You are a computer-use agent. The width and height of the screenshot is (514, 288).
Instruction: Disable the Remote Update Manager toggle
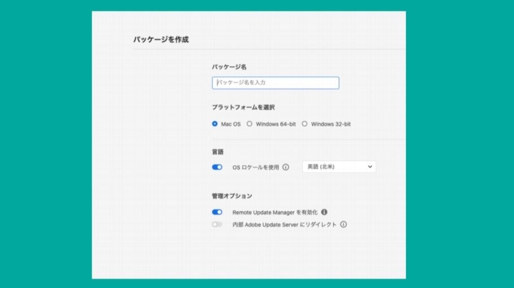tap(217, 212)
